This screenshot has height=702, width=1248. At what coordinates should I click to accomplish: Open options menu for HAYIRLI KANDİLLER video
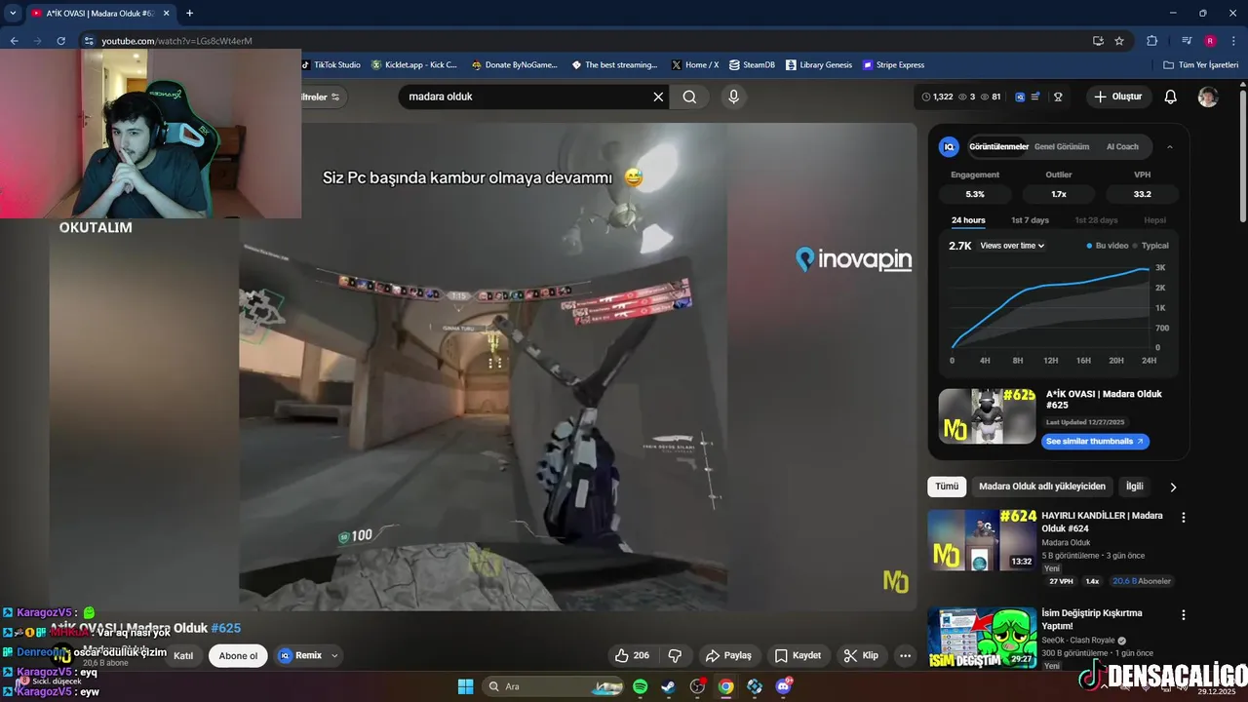tap(1184, 518)
